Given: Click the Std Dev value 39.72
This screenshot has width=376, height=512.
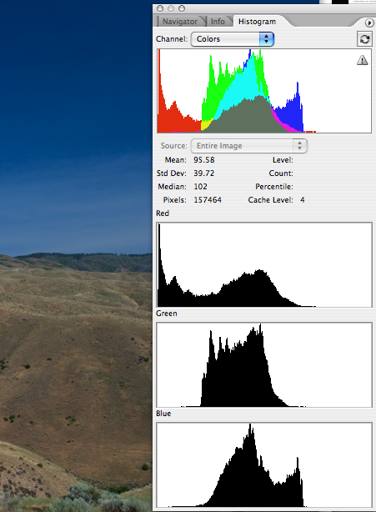Looking at the screenshot, I should (x=204, y=173).
